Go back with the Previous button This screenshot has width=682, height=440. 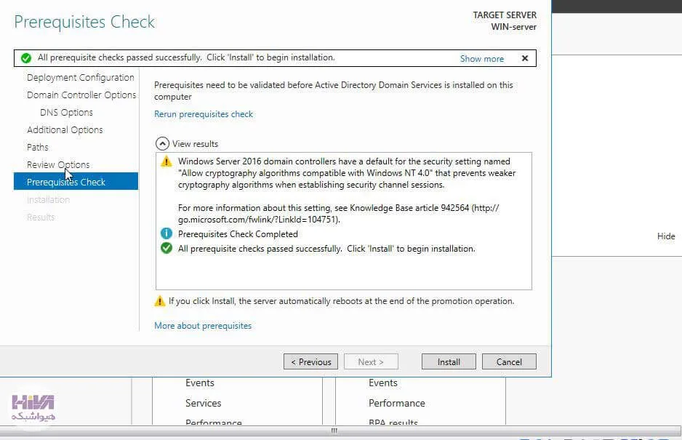pyautogui.click(x=310, y=361)
